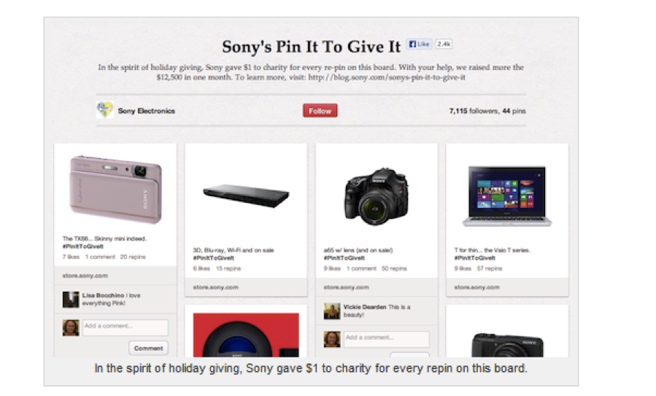Click the Facebook Like button
This screenshot has width=656, height=396.
[x=419, y=44]
